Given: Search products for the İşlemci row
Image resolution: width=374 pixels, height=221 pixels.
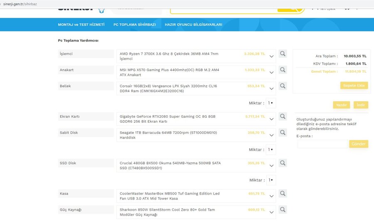Looking at the screenshot, I should click(283, 54).
